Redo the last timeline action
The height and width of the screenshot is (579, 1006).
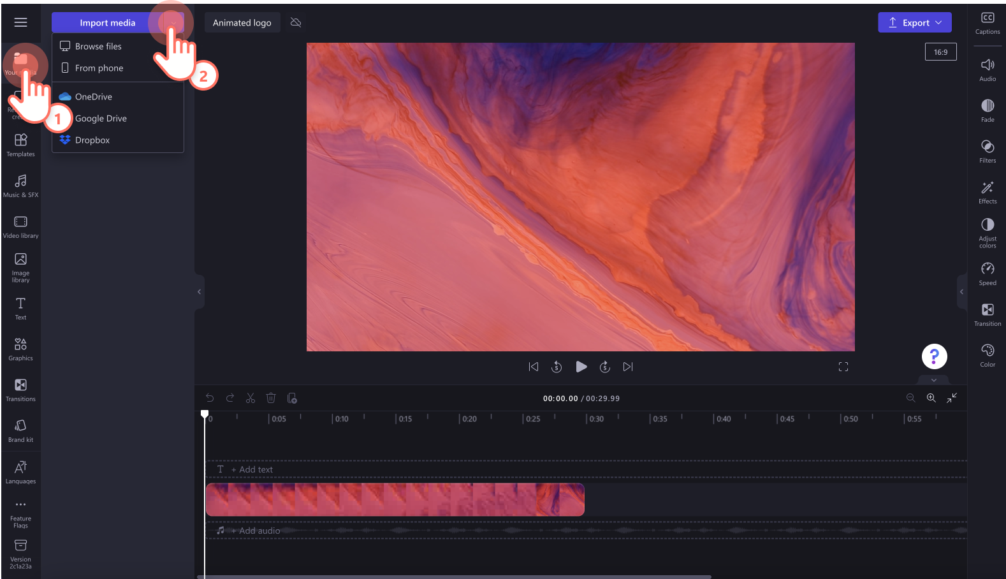tap(230, 398)
